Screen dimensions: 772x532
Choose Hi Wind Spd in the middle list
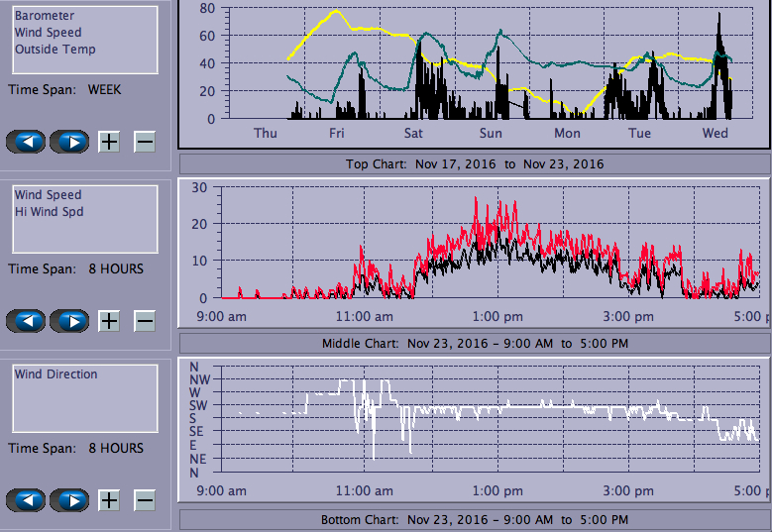(x=49, y=212)
